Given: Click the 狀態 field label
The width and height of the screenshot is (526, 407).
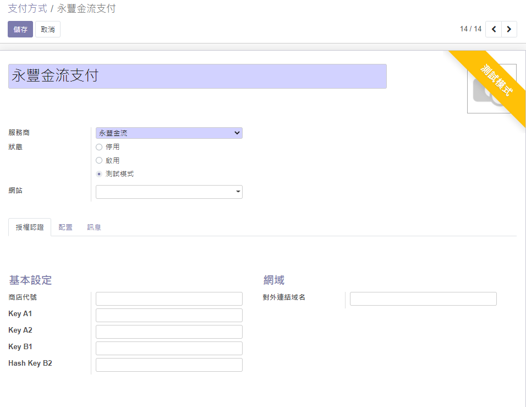Looking at the screenshot, I should (x=15, y=146).
